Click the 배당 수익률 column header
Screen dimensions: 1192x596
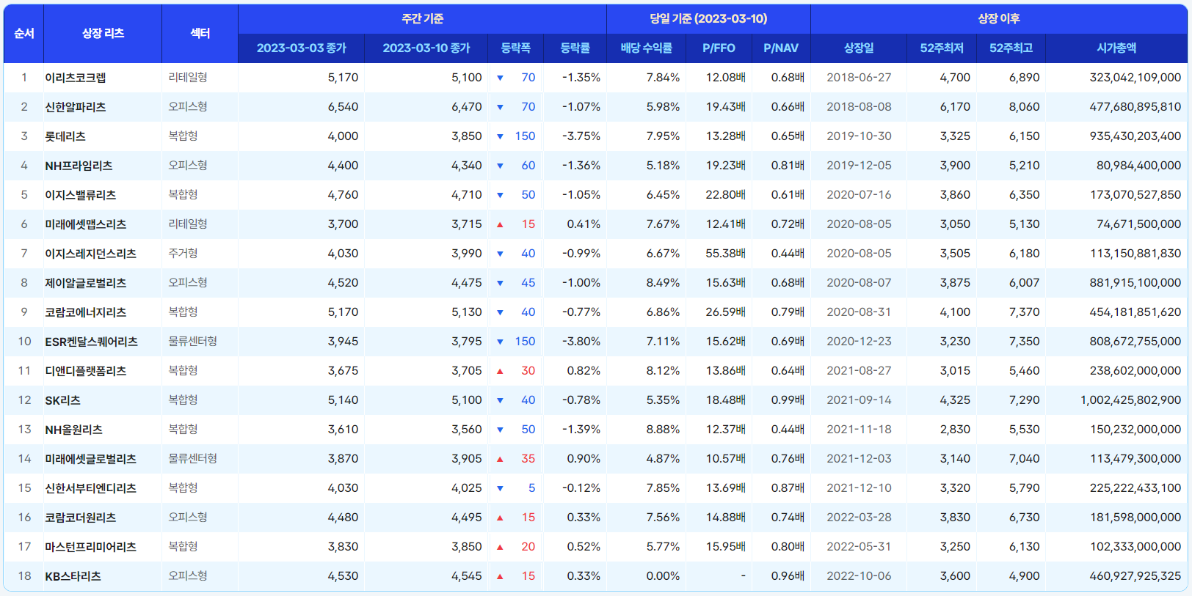click(646, 48)
